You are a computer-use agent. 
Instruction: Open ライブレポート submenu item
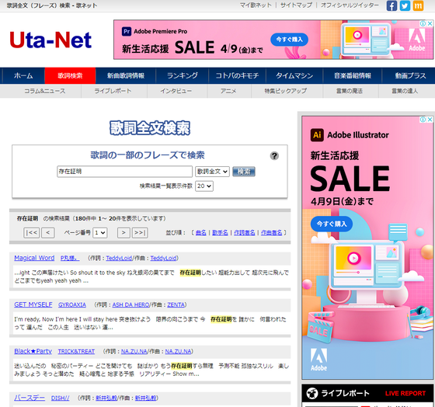click(x=113, y=91)
